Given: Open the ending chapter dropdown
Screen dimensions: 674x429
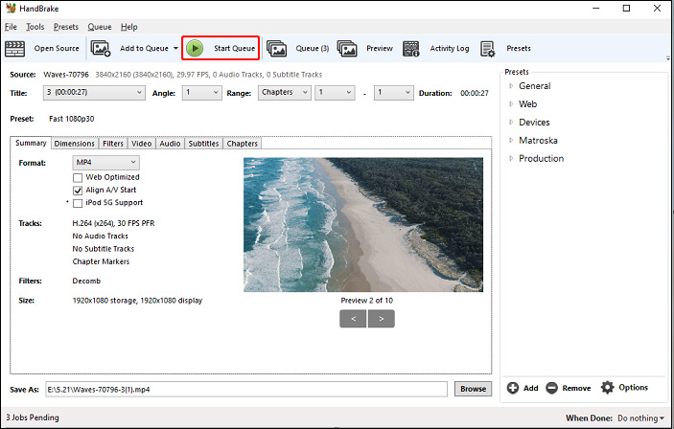Looking at the screenshot, I should [394, 93].
